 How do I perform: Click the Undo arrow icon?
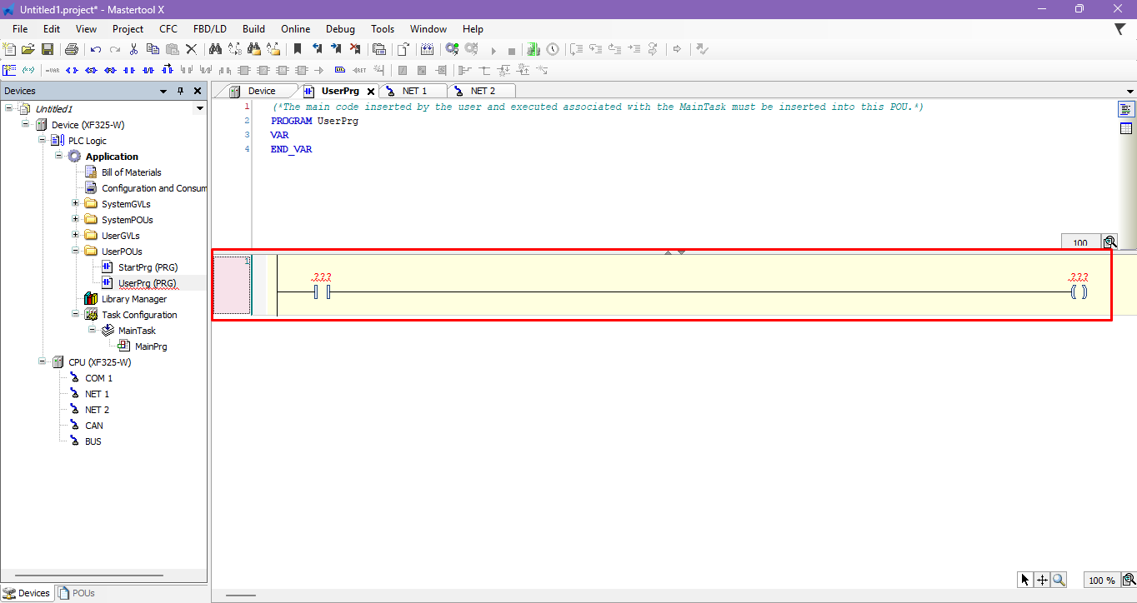click(96, 50)
